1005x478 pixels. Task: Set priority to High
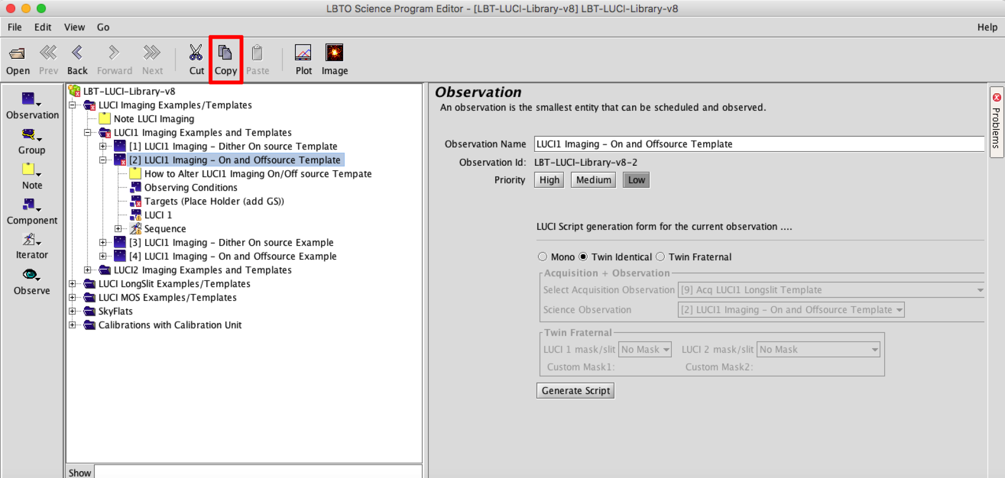pyautogui.click(x=549, y=180)
